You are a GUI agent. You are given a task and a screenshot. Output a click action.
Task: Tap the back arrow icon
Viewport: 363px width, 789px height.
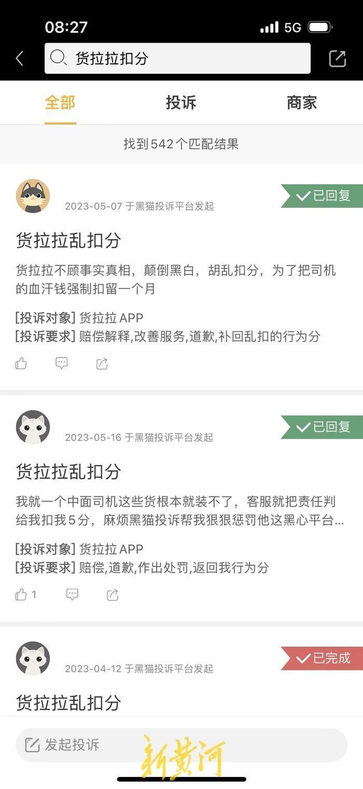pyautogui.click(x=20, y=59)
